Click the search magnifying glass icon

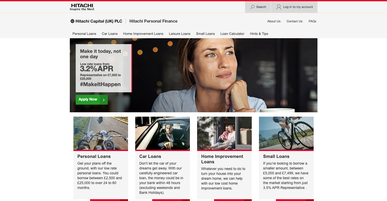253,7
